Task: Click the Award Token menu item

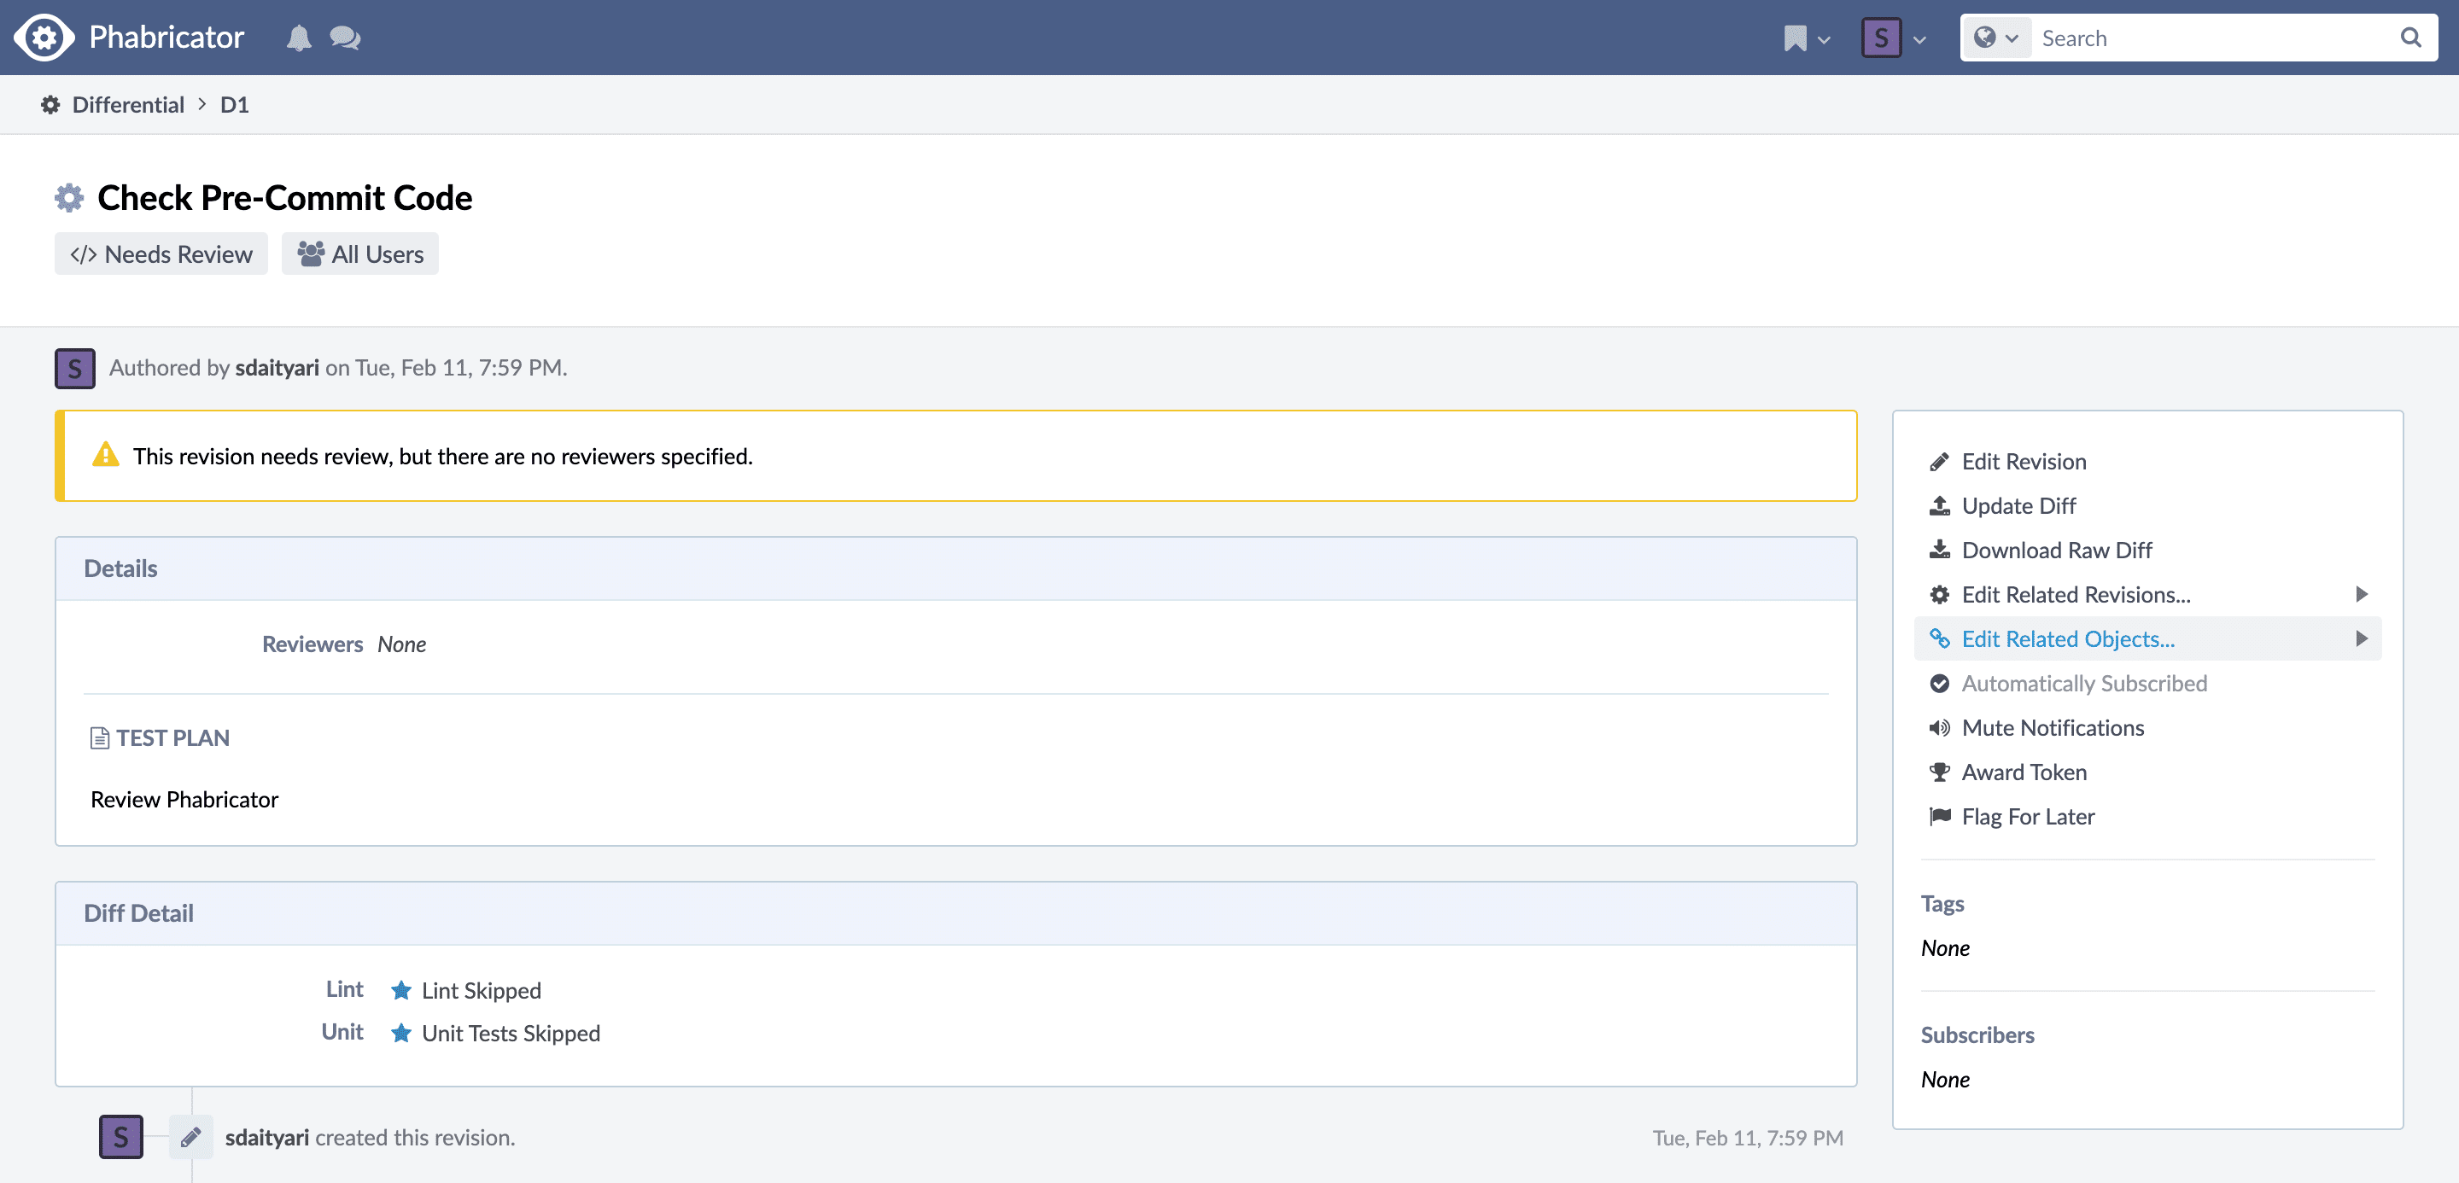Action: tap(2024, 771)
